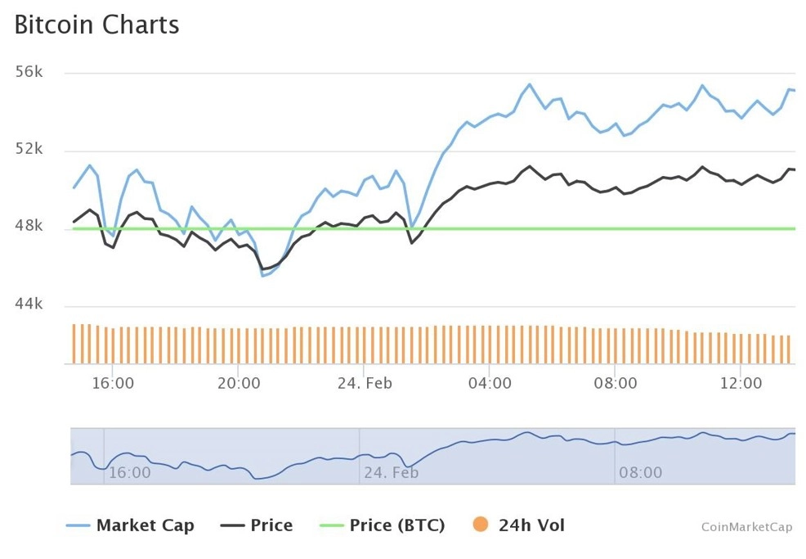
Task: Click the 16:00 label in the navigator
Action: [x=130, y=472]
